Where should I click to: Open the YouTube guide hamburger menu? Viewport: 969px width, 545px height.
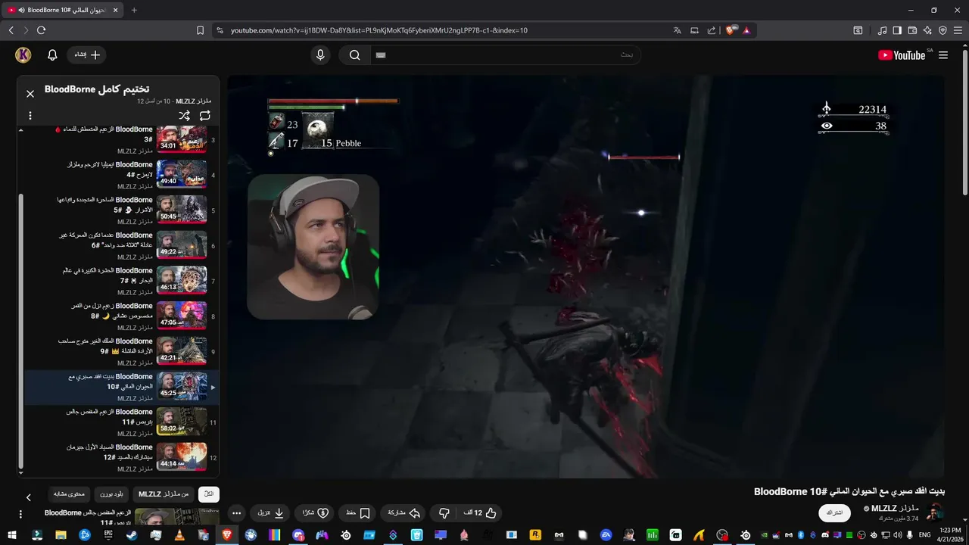[x=943, y=55]
